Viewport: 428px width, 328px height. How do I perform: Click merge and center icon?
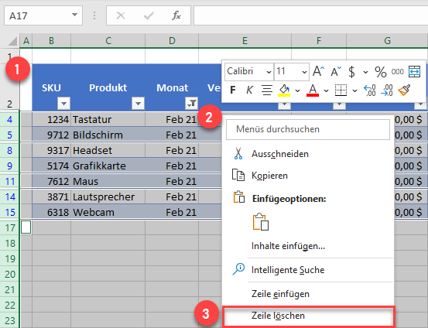point(414,71)
